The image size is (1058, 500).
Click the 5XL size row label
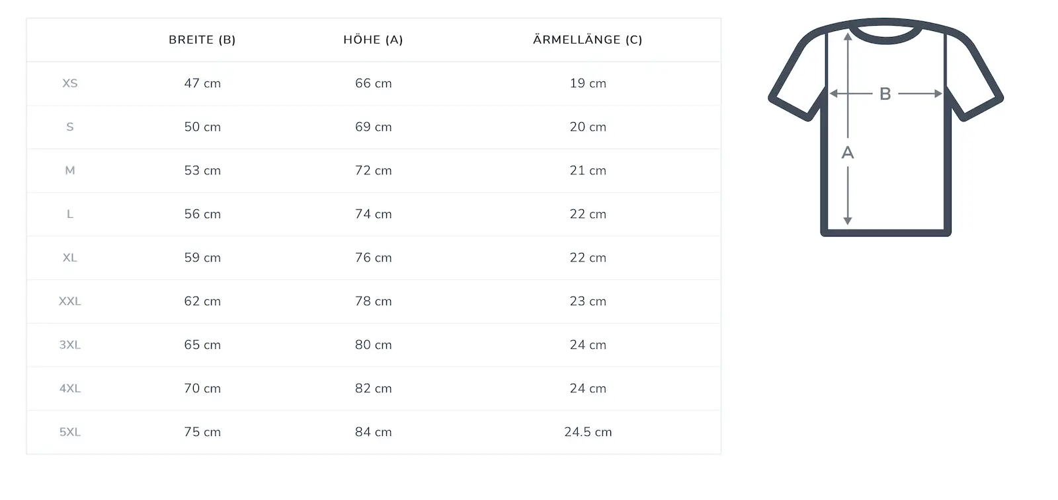pyautogui.click(x=70, y=432)
